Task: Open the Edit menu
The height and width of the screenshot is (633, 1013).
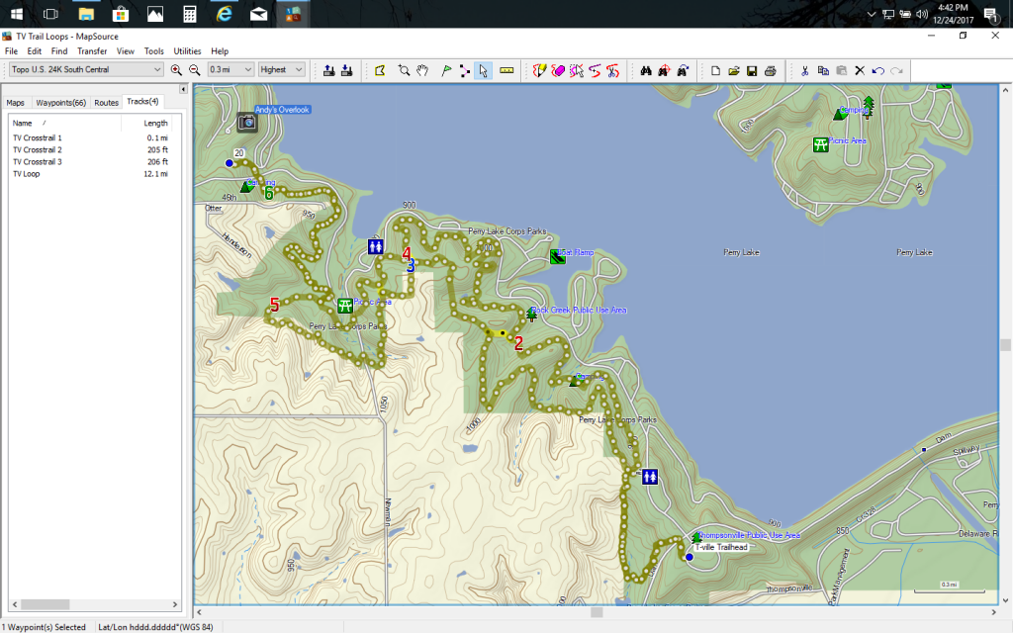Action: (35, 51)
